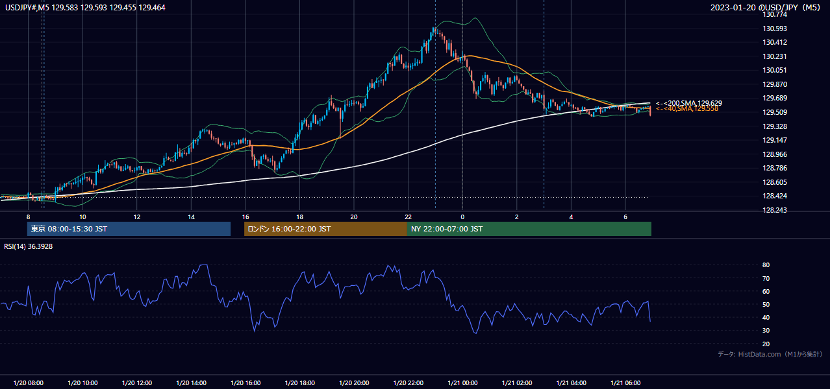The image size is (830, 389).
Task: Click price axis value 129.328
Action: click(x=774, y=126)
